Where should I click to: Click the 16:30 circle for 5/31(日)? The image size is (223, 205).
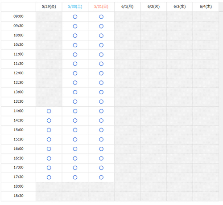pyautogui.click(x=101, y=158)
